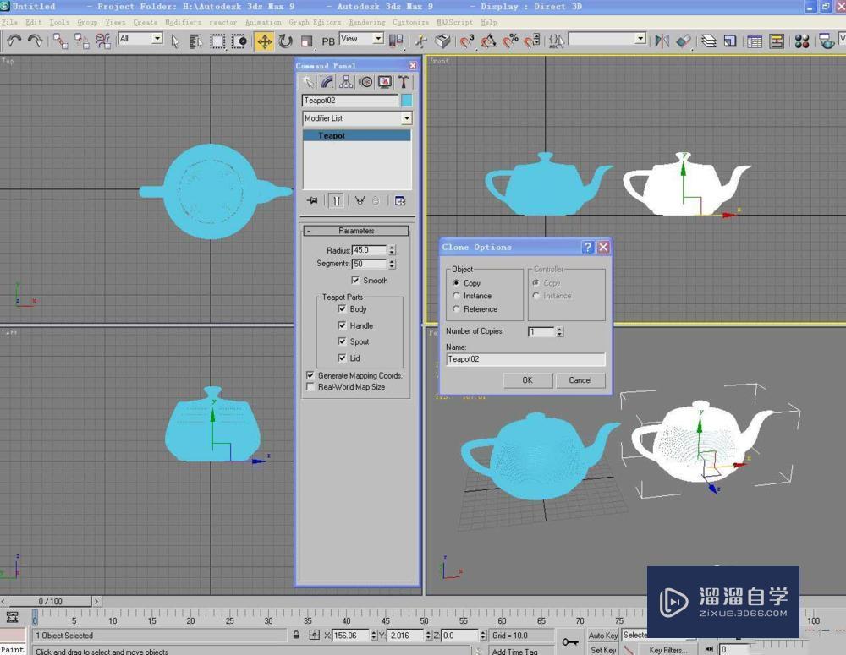Click Cancel in the Clone Options dialog
The image size is (846, 655).
(x=580, y=380)
